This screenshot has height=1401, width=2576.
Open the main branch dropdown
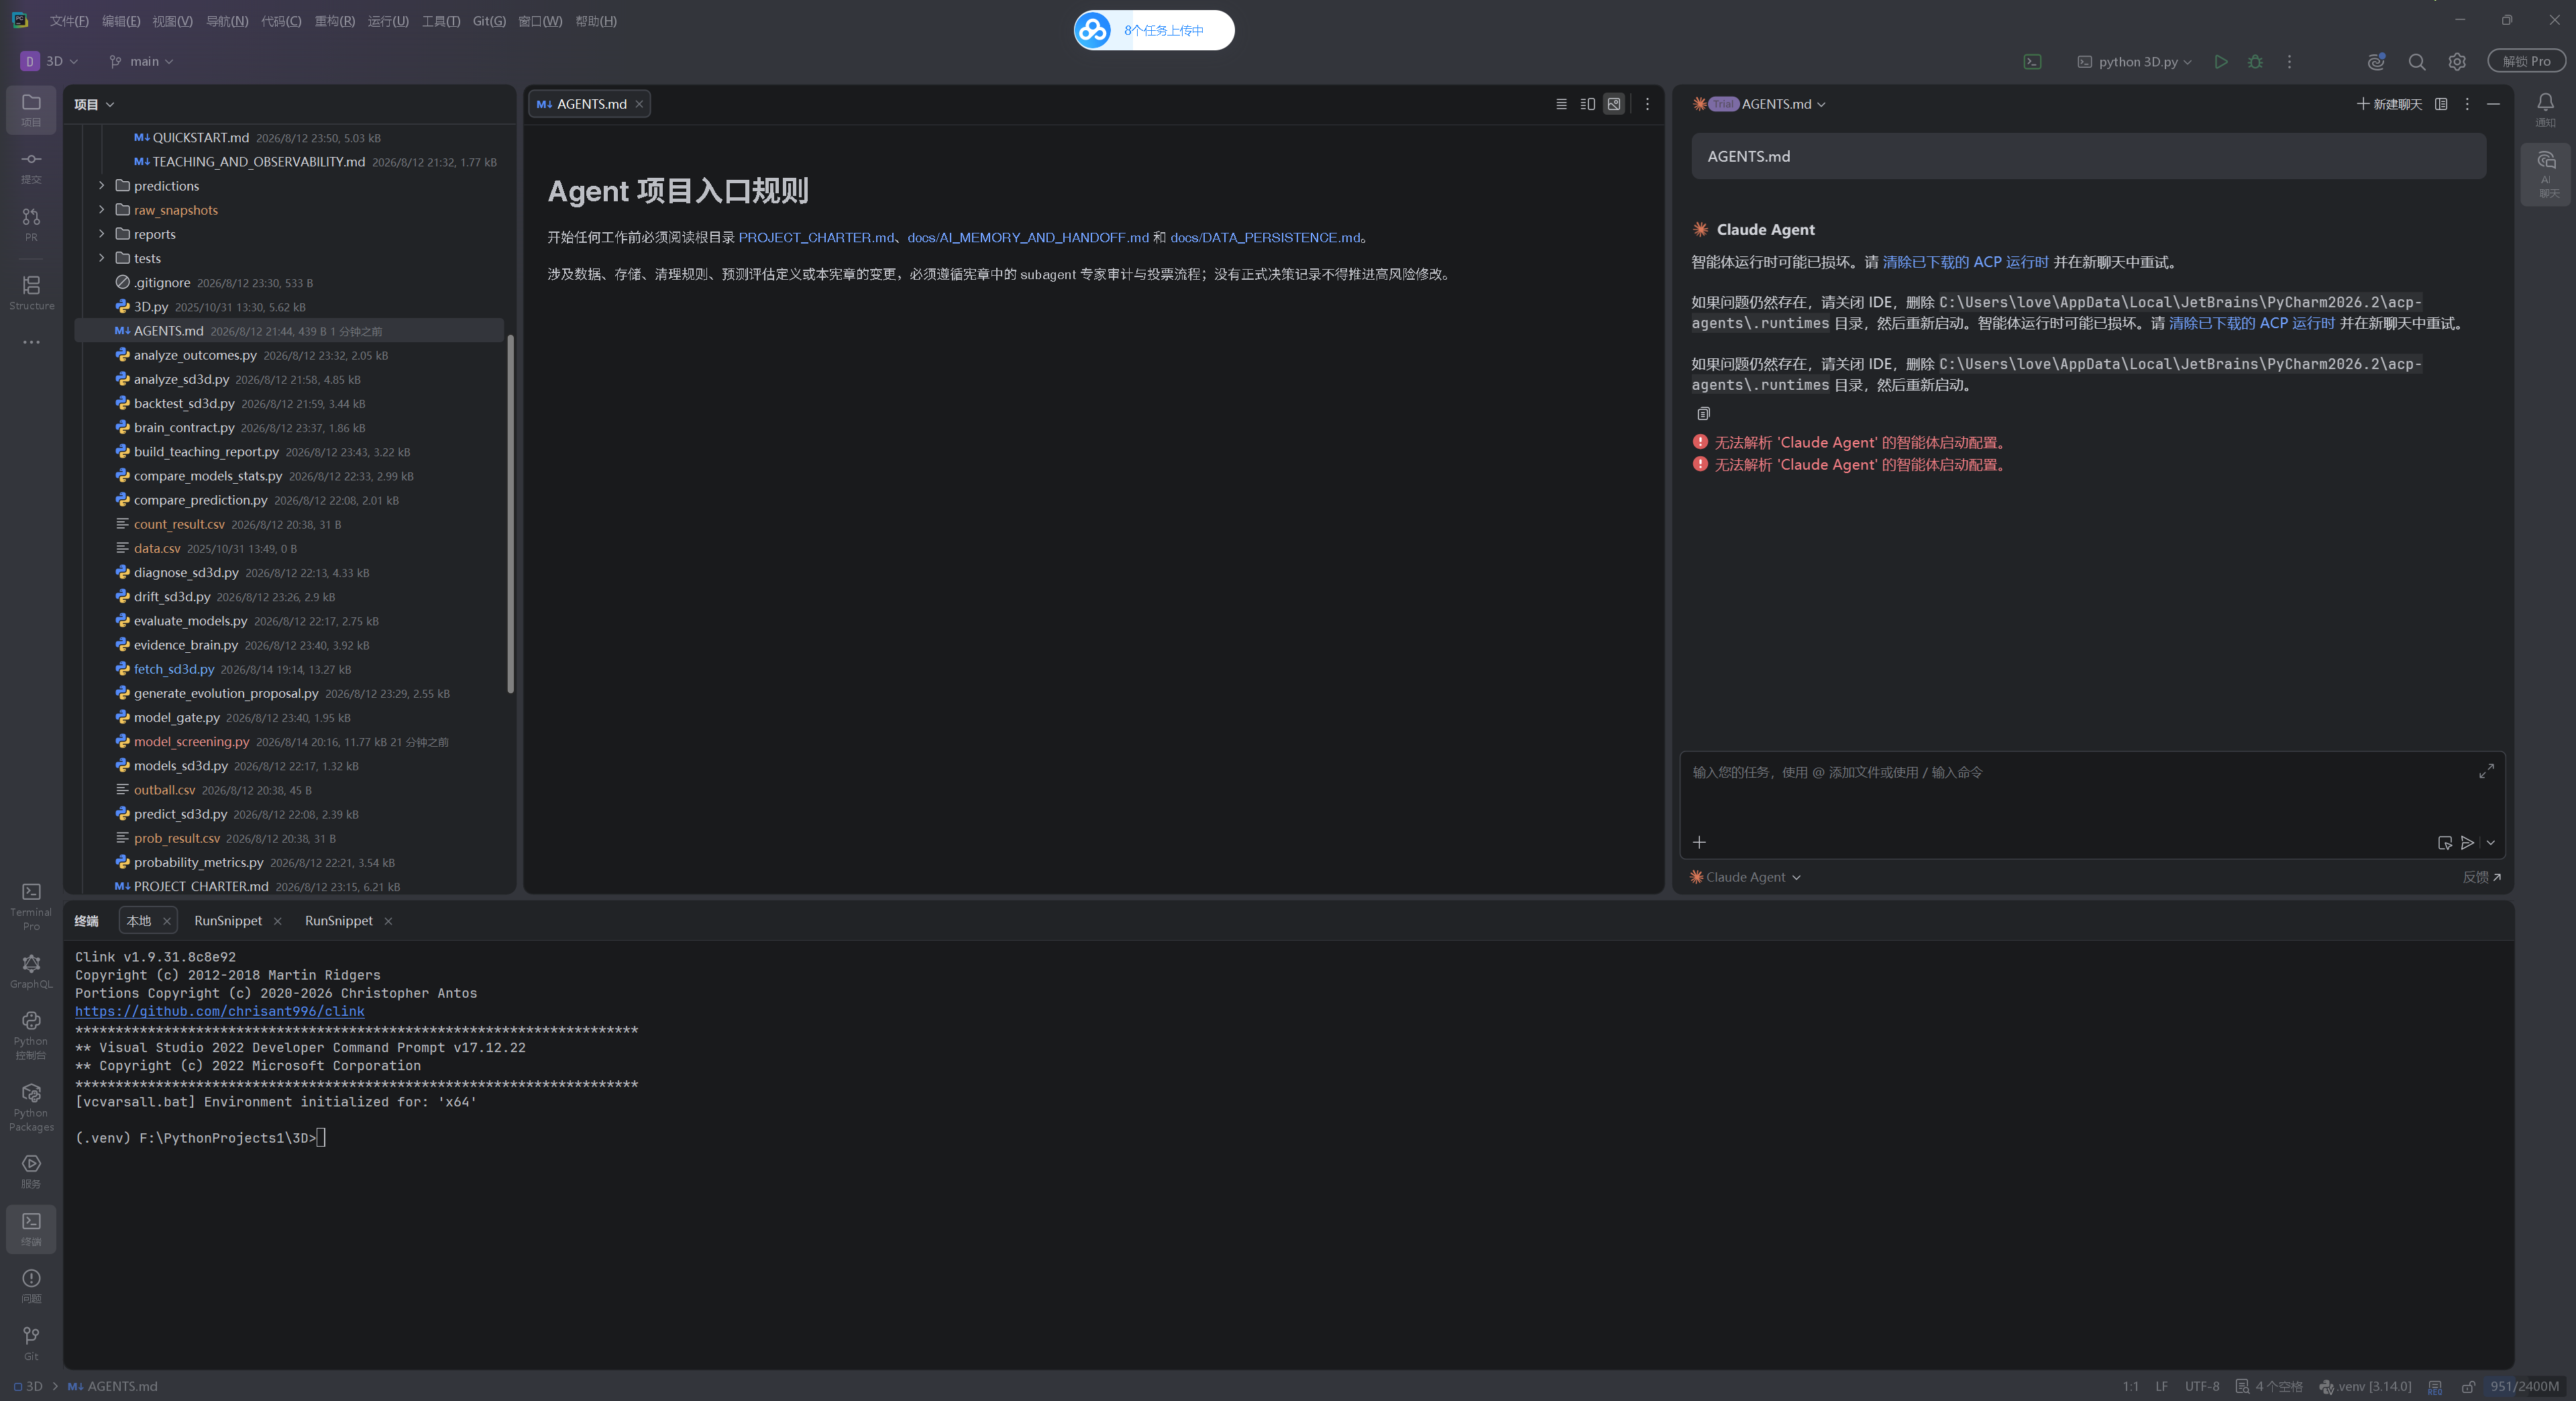(141, 61)
